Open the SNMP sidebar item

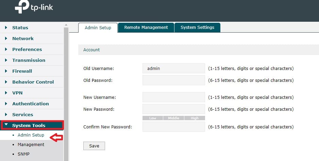point(23,154)
